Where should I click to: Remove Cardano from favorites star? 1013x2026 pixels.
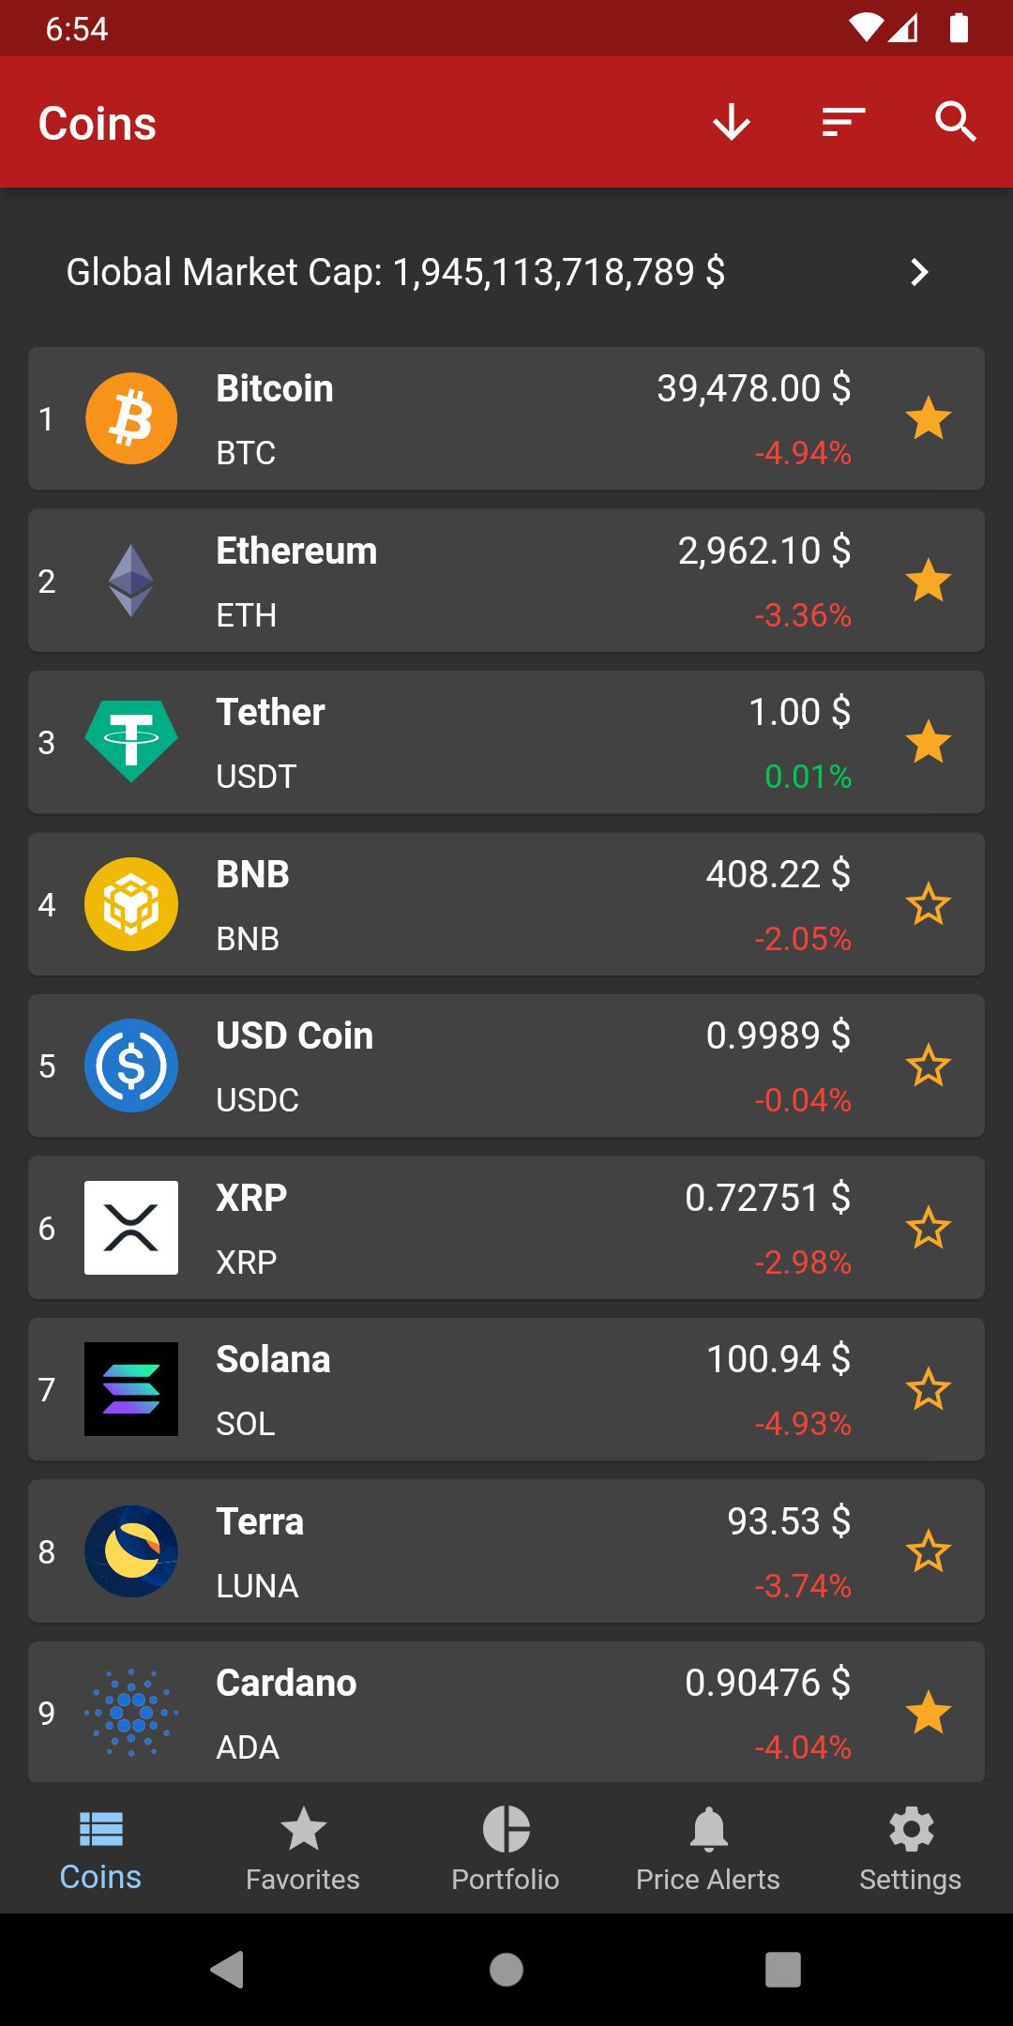point(928,1713)
